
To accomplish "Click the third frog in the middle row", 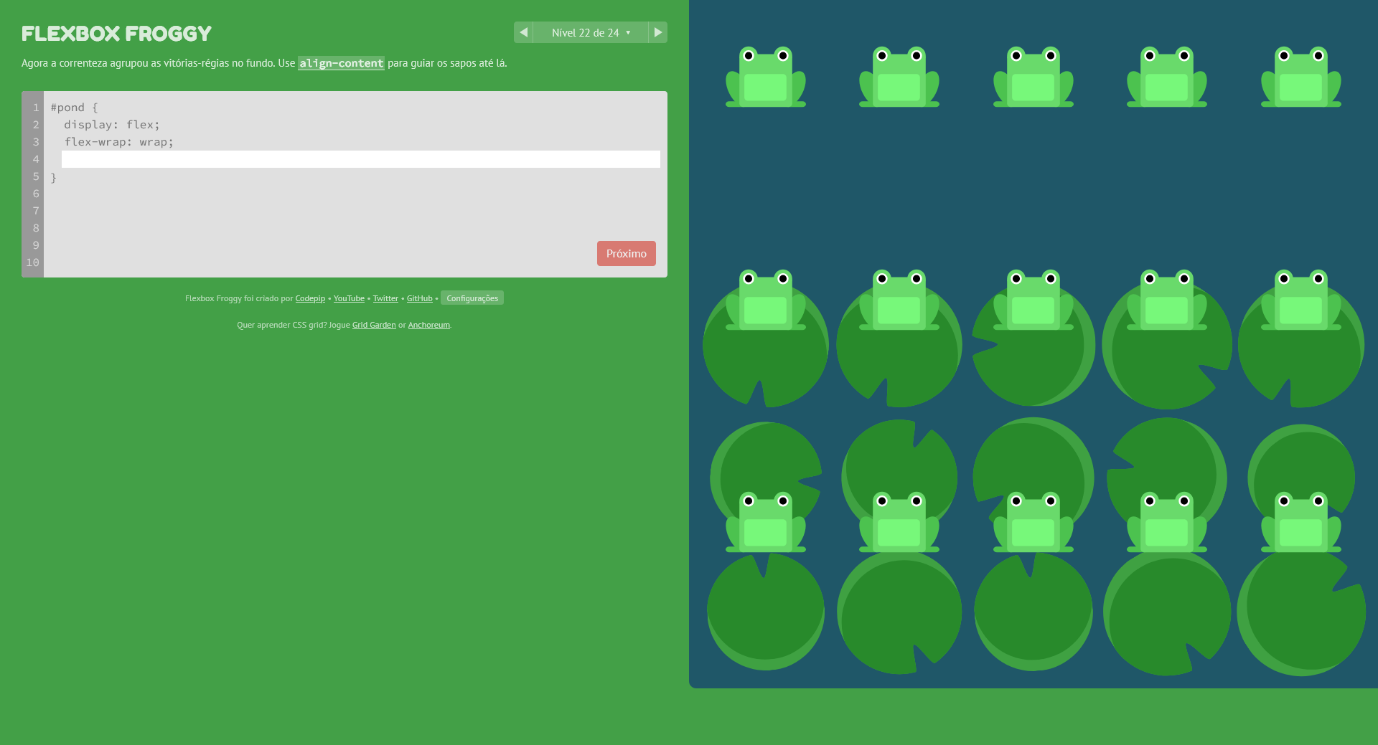I will (x=1033, y=300).
